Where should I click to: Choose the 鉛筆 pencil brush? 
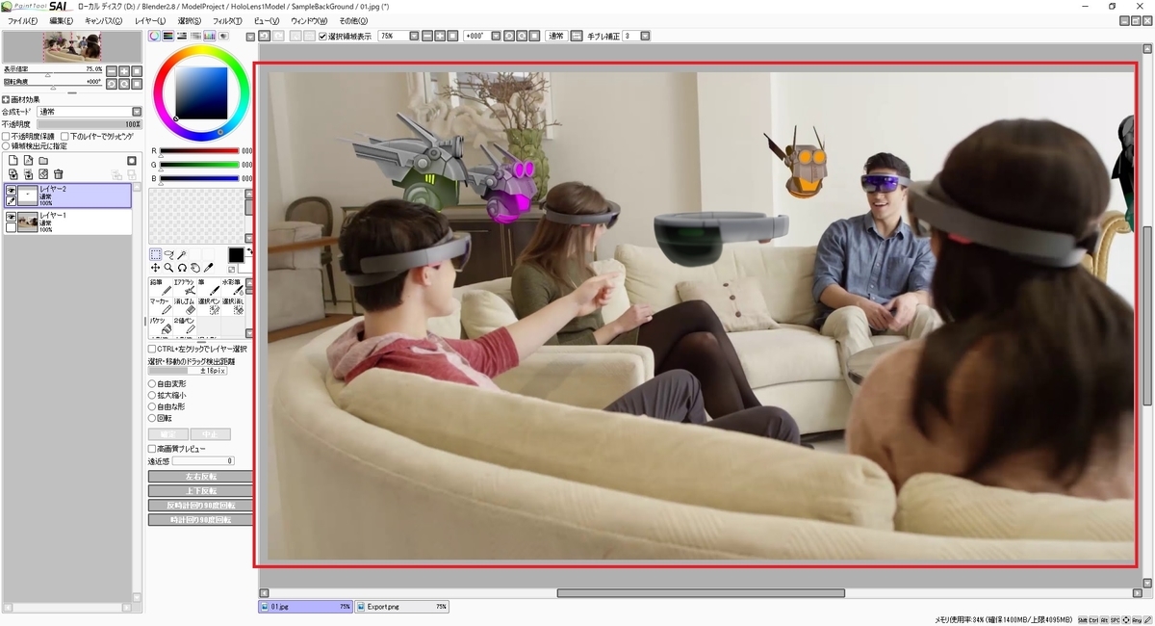coord(160,287)
